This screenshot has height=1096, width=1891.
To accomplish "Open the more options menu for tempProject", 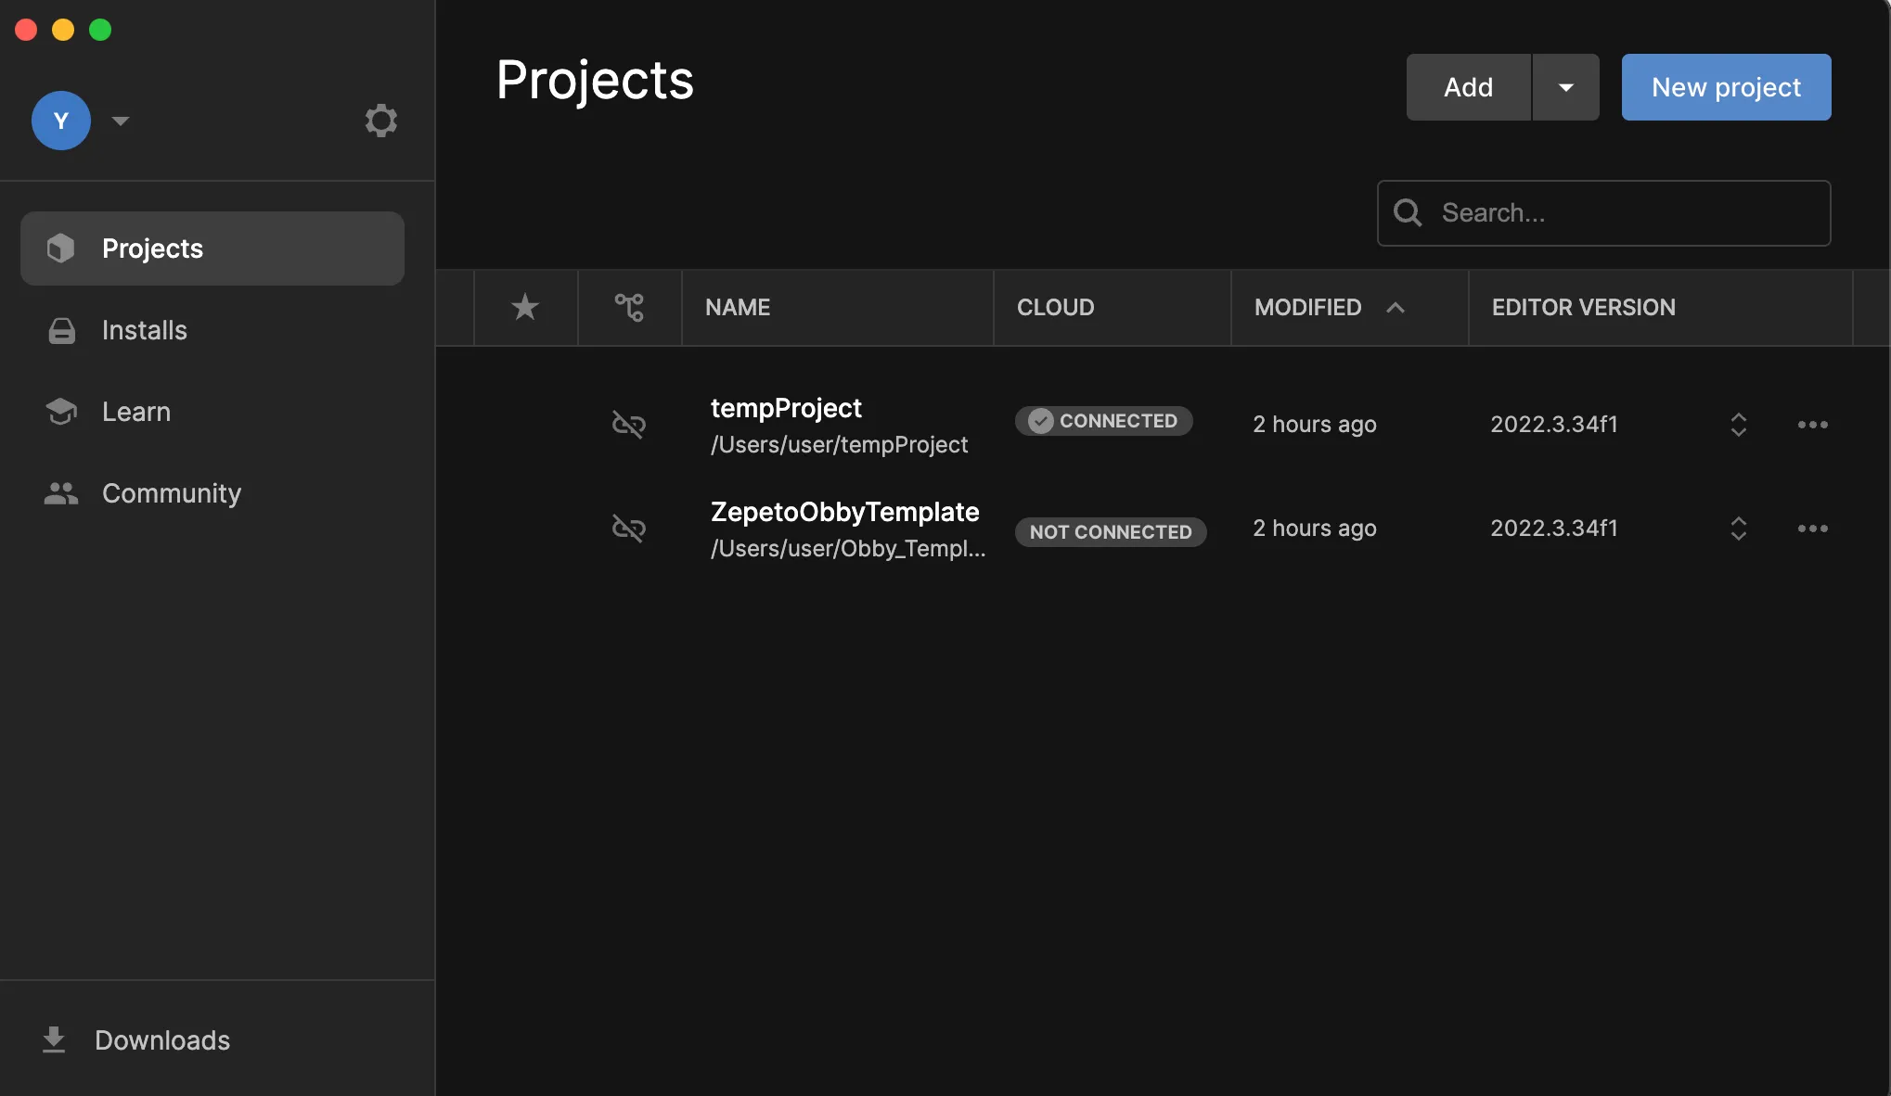I will pos(1812,425).
